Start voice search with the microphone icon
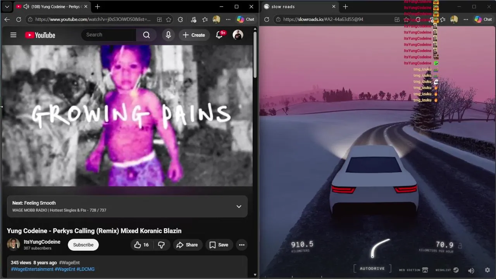Viewport: 496px width, 279px height. 168,35
